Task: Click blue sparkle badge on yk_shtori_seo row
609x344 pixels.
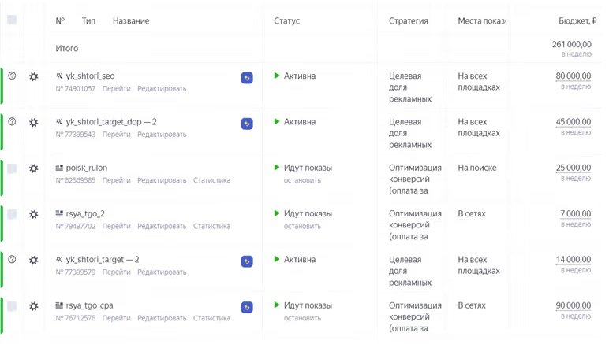Action: tap(247, 77)
